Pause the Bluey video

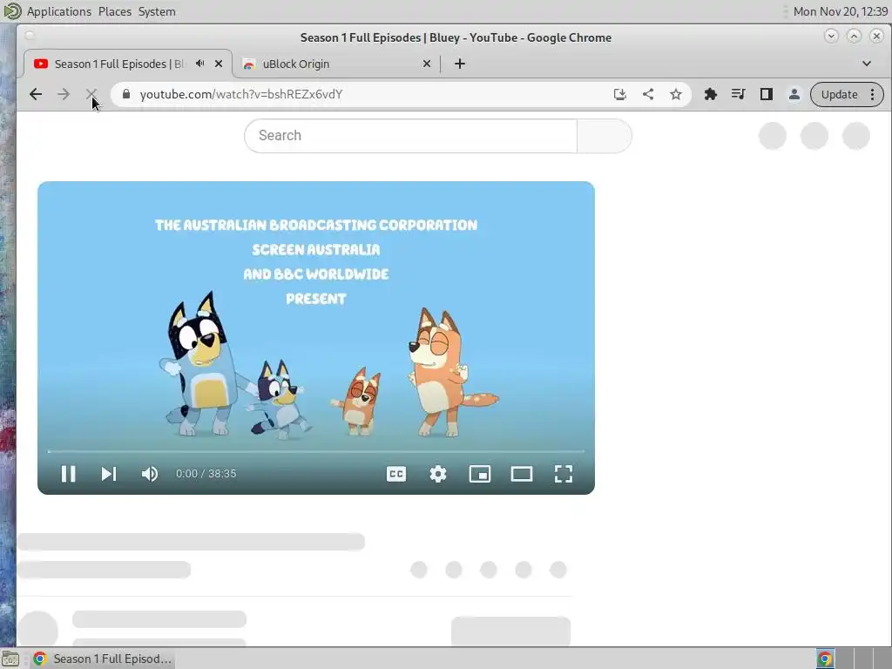(68, 474)
